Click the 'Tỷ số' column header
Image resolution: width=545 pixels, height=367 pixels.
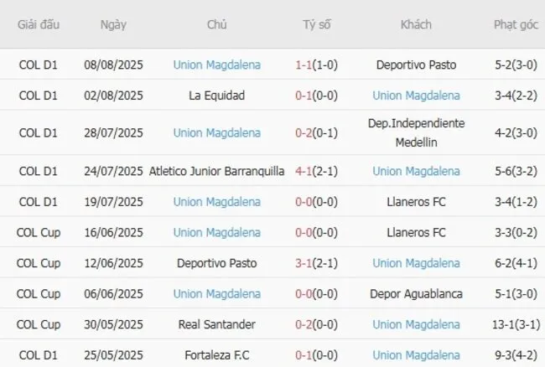(x=317, y=24)
